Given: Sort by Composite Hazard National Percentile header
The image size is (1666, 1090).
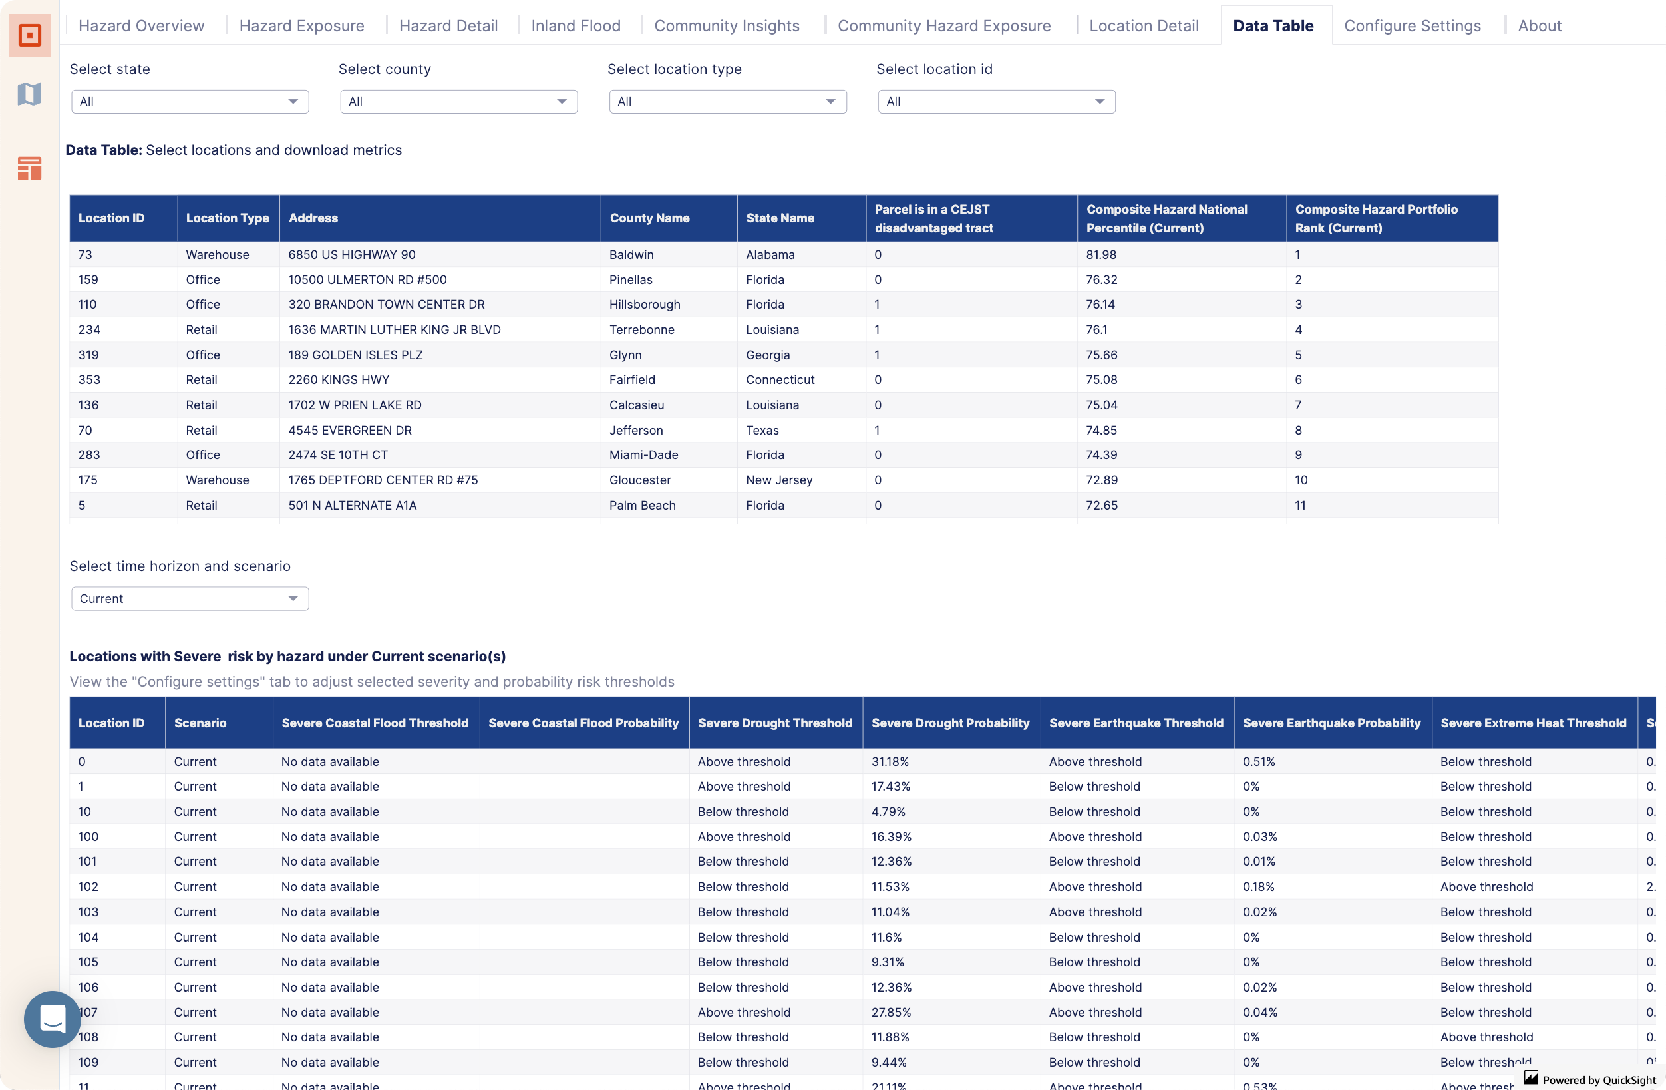Looking at the screenshot, I should tap(1182, 218).
